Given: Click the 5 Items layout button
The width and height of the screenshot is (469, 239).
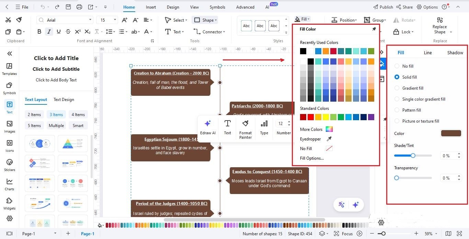Looking at the screenshot, I should (x=34, y=125).
